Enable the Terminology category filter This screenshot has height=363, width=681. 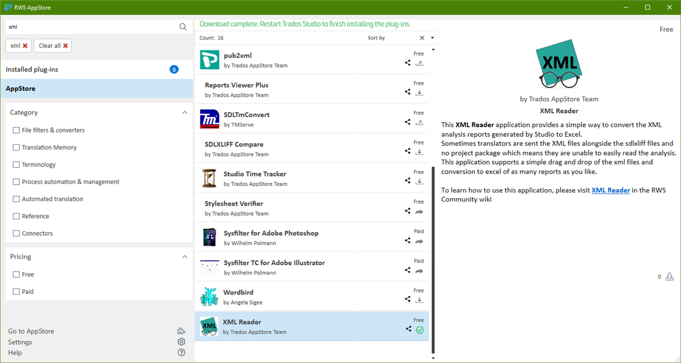[16, 165]
